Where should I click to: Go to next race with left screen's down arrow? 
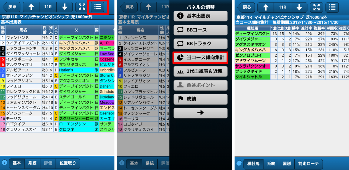tap(64, 7)
